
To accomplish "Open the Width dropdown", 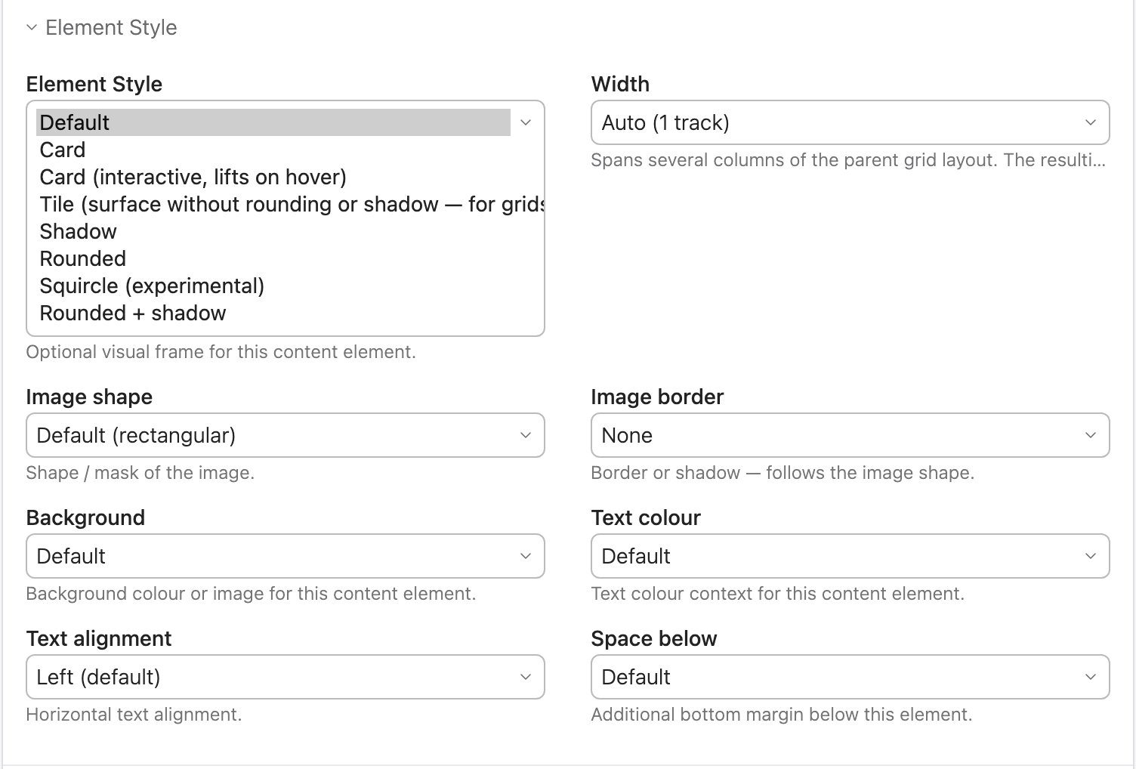I will coord(850,122).
